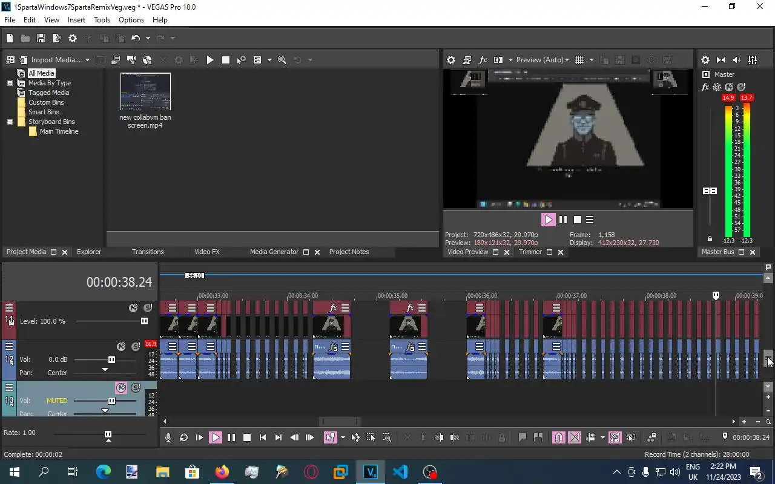775x484 pixels.
Task: Solo audio track 12
Action: [x=136, y=347]
